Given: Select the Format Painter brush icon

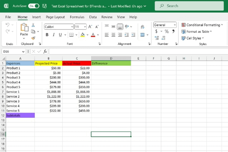Looking at the screenshot, I should coord(33,38).
